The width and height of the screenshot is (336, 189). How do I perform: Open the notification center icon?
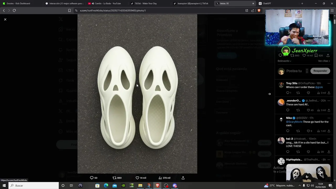[x=330, y=186]
